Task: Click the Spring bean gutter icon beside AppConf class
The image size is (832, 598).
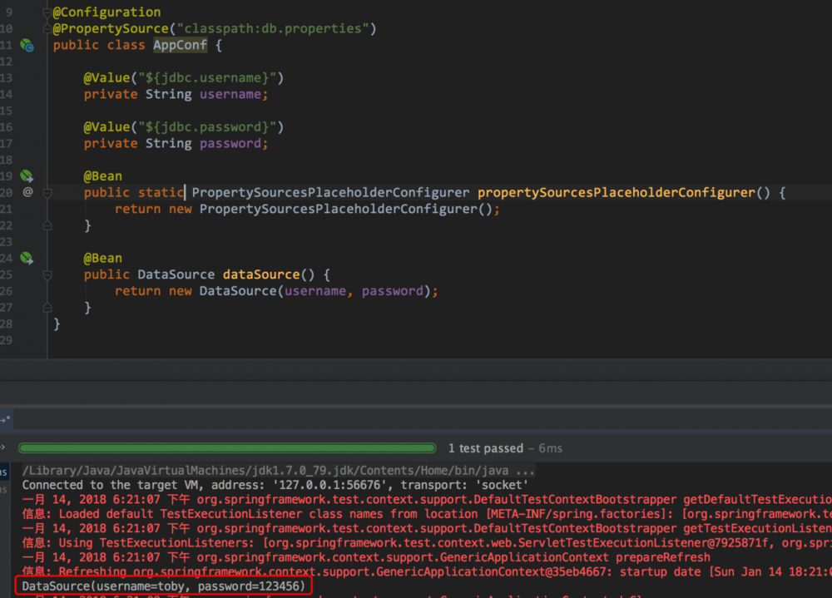Action: pos(27,46)
